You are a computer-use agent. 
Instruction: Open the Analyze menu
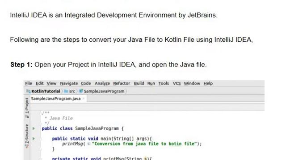point(102,84)
